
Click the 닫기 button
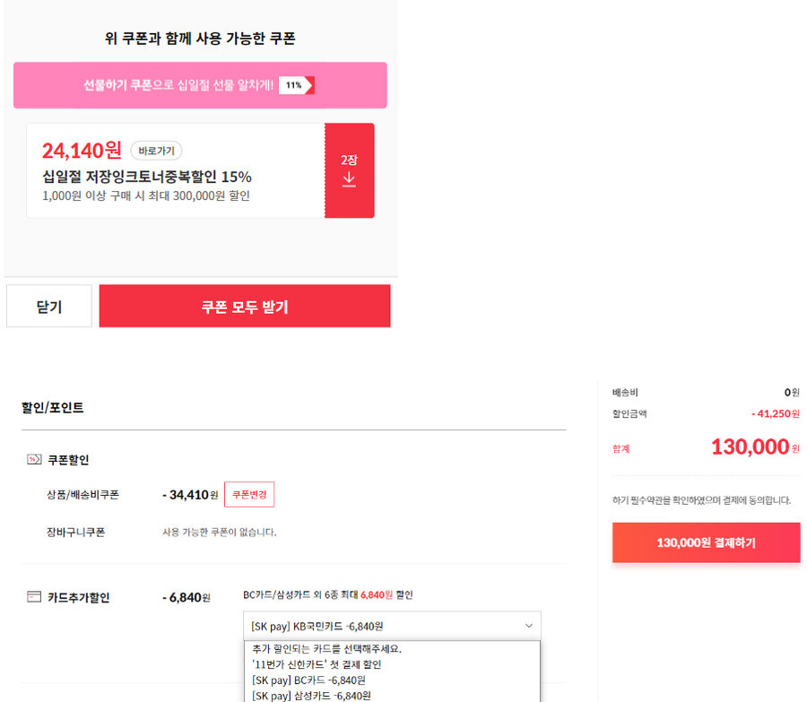[49, 307]
